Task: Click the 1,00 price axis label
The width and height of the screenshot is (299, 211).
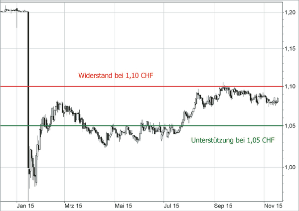Action: pos(290,167)
